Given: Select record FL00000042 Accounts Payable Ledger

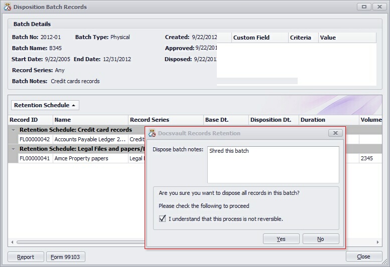Looking at the screenshot, I should [80, 139].
